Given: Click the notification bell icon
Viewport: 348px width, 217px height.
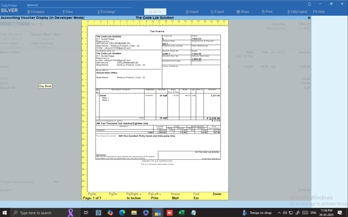Looking at the screenshot, I should (309, 4).
